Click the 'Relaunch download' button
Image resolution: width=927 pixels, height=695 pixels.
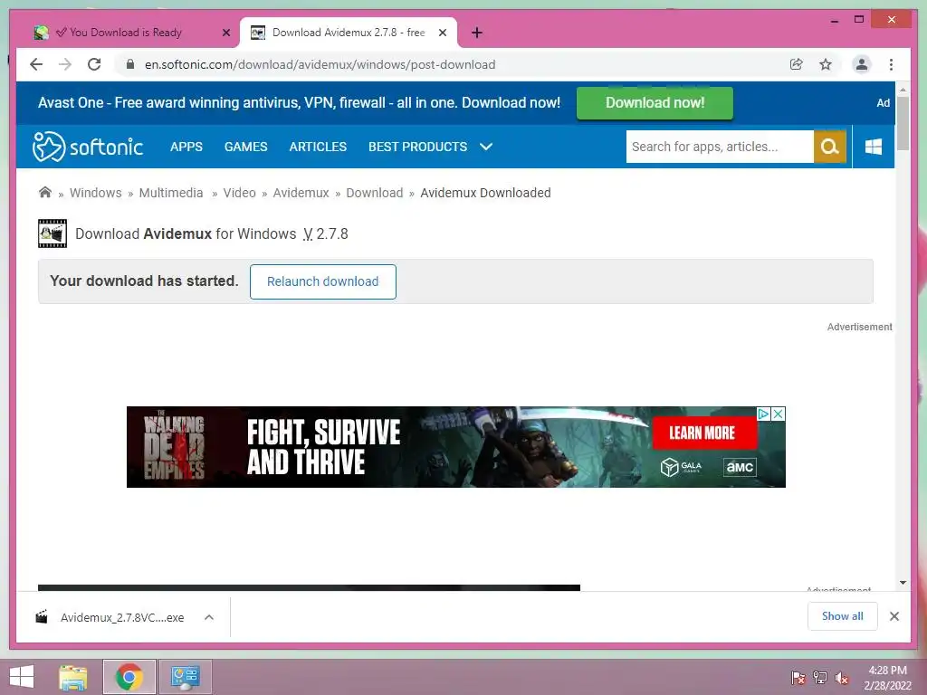(323, 281)
